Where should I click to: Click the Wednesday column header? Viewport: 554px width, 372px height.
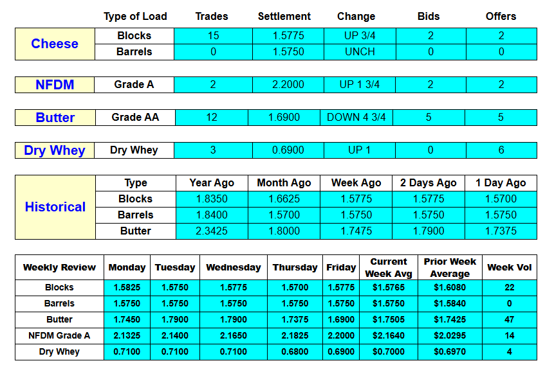[234, 267]
